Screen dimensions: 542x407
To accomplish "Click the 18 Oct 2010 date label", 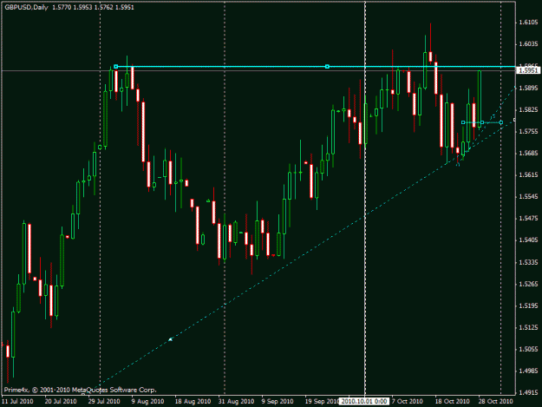I will [x=452, y=402].
